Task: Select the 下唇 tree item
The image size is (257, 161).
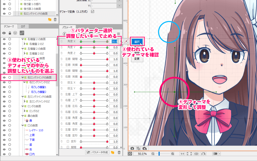Action: click(x=32, y=140)
